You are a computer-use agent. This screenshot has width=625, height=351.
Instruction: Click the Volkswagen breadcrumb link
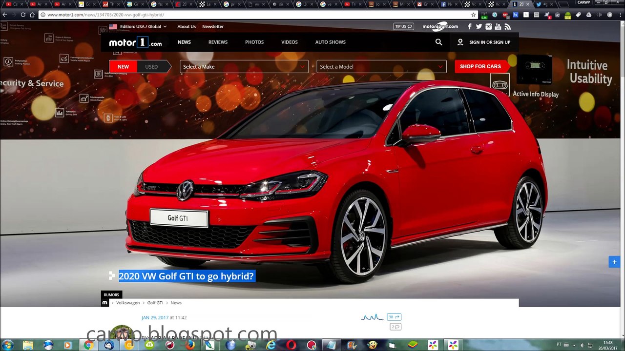click(127, 303)
